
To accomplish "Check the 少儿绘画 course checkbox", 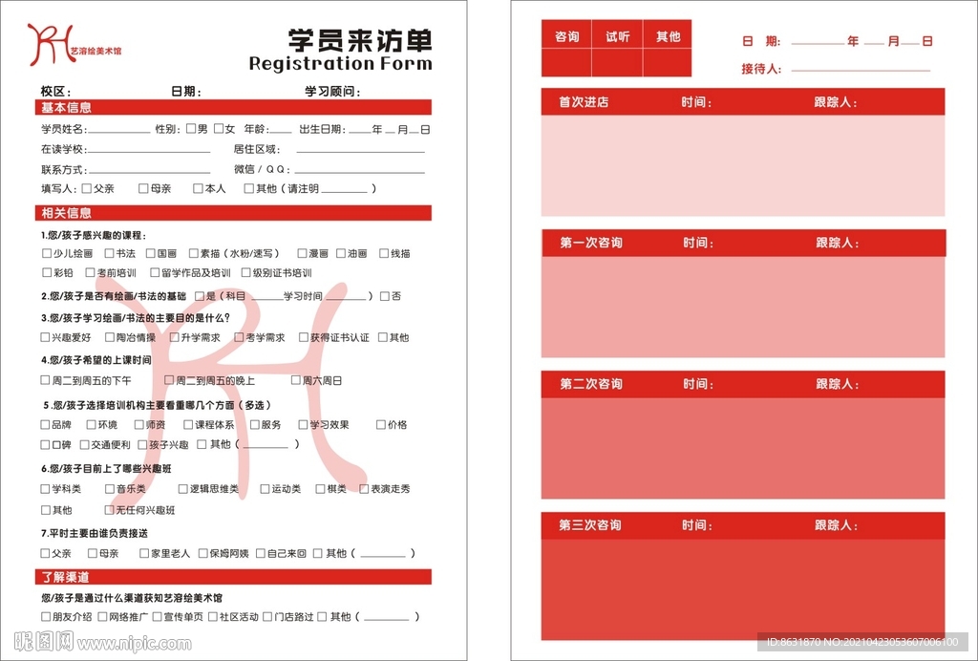I will click(45, 254).
